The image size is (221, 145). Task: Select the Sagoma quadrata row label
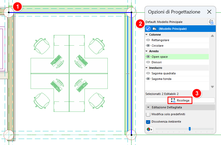(163, 73)
